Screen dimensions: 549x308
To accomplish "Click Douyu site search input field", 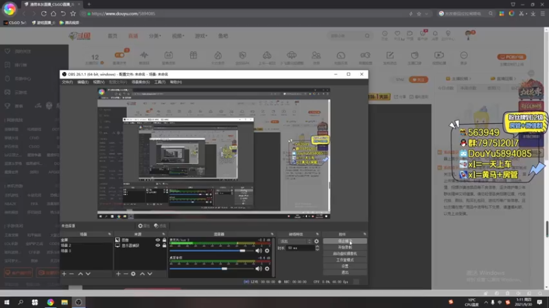I will pos(346,36).
